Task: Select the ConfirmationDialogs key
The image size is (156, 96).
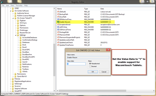Action: [x=30, y=40]
